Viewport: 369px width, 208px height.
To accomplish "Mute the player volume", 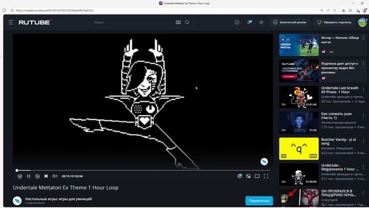I will [55, 176].
